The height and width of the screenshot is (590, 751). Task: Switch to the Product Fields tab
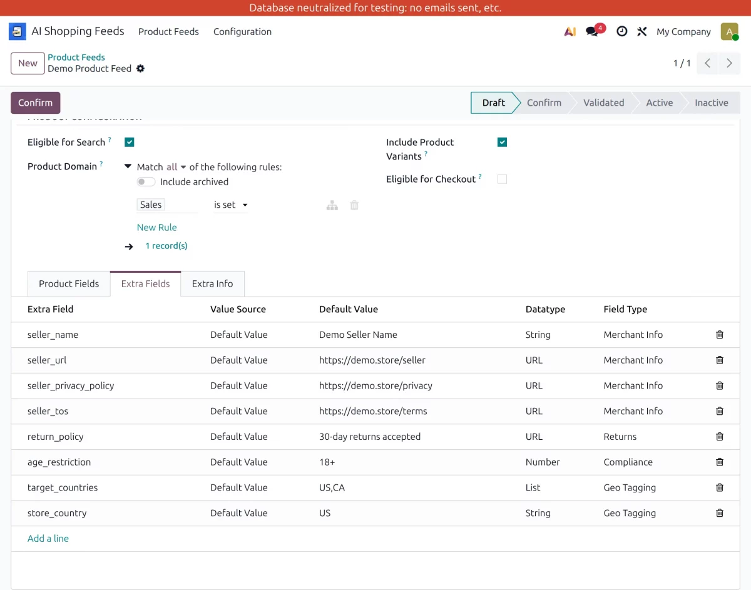pyautogui.click(x=69, y=284)
